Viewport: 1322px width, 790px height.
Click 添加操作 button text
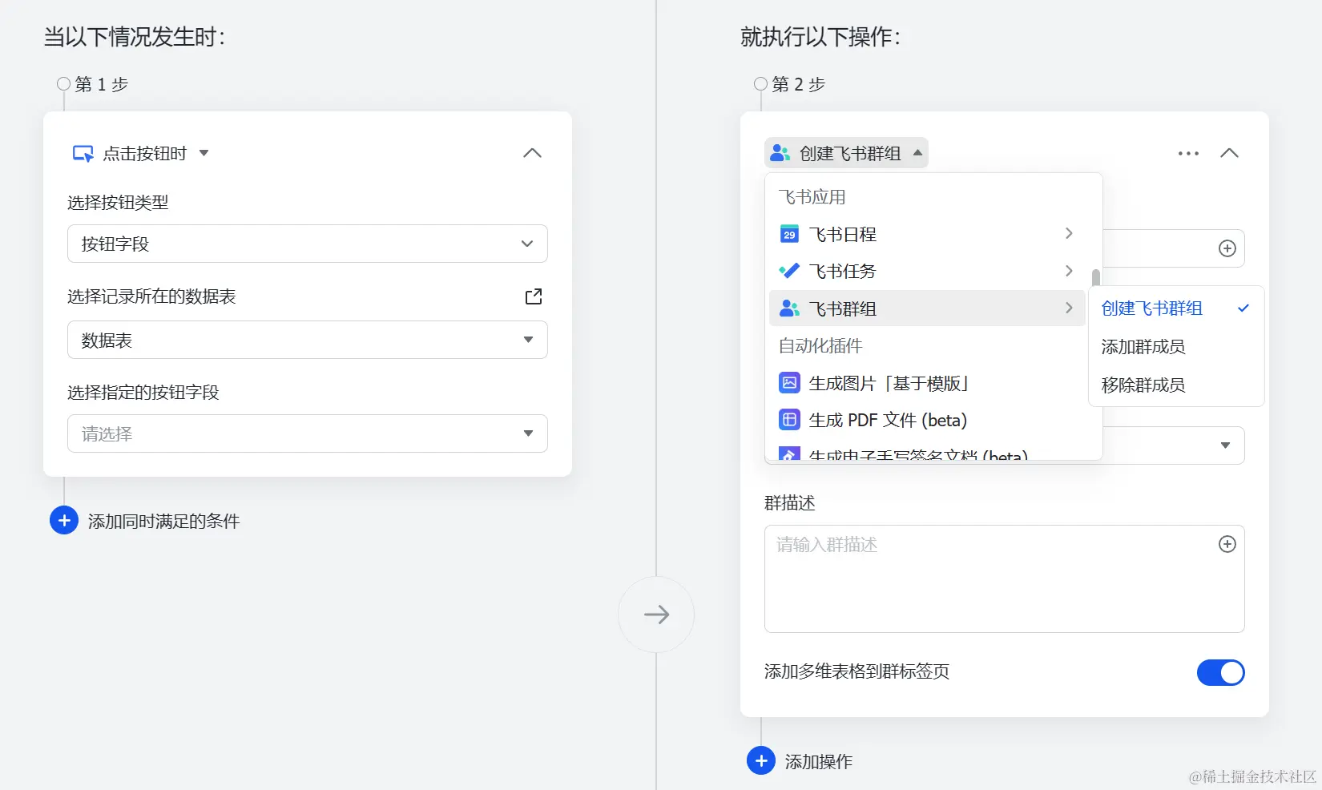tap(819, 762)
